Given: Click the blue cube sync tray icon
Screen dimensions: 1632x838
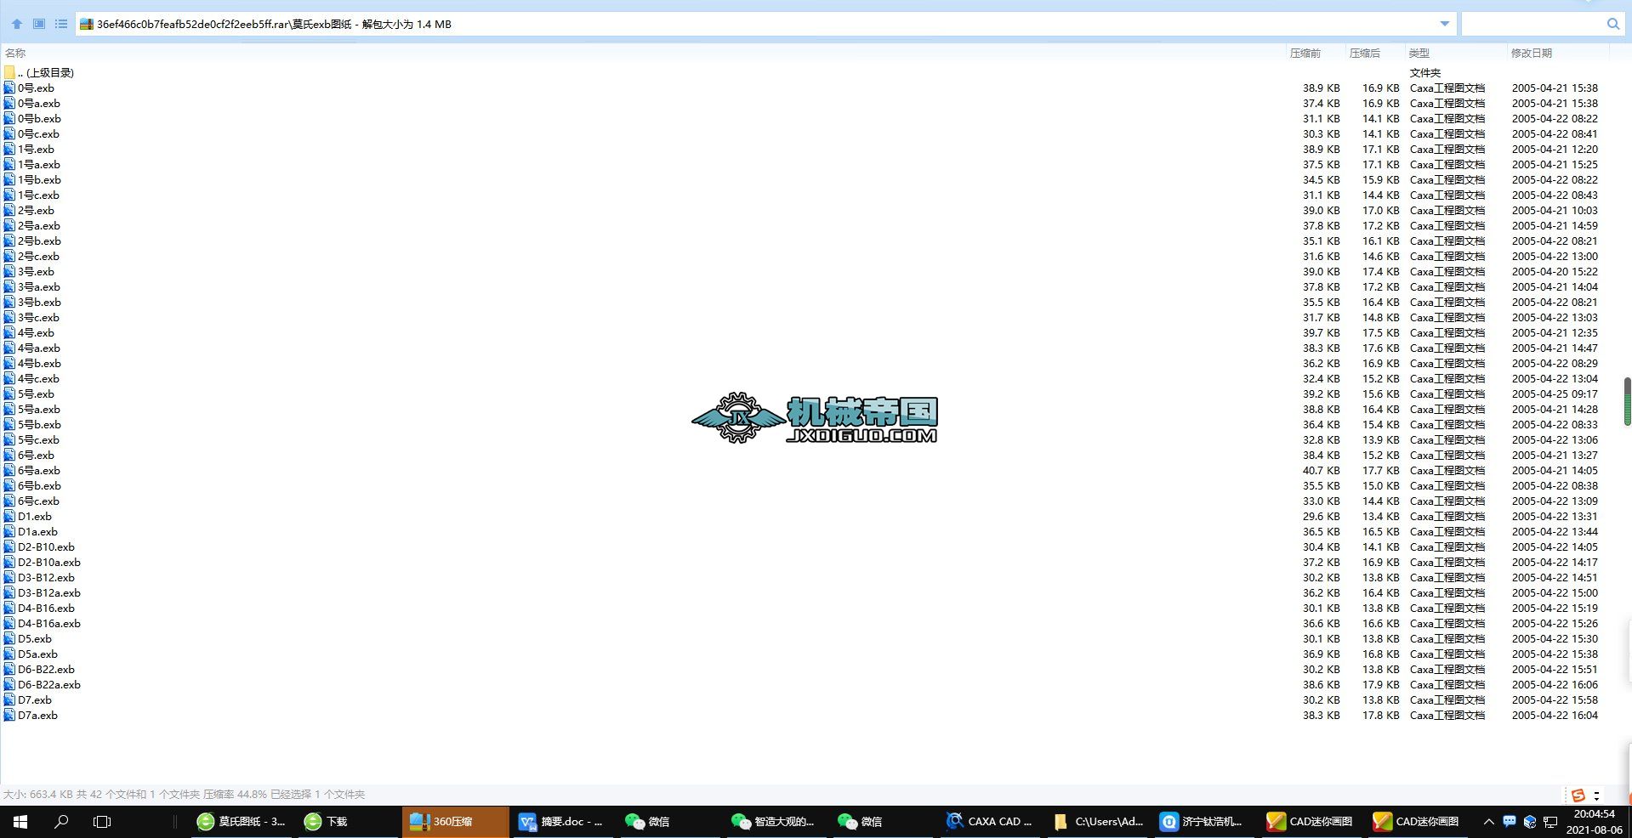Looking at the screenshot, I should coord(1530,822).
